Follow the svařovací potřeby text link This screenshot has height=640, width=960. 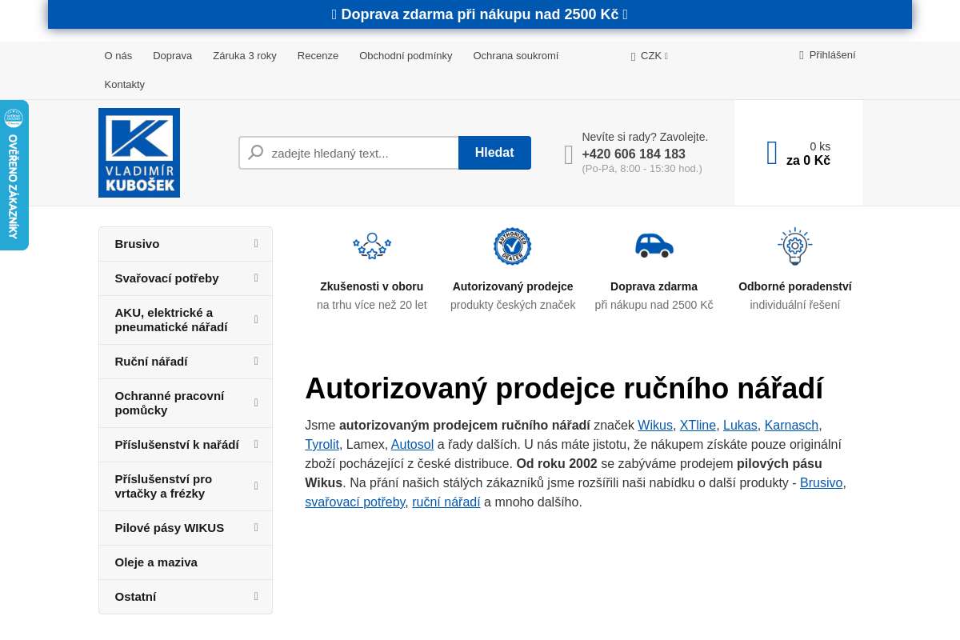coord(355,502)
